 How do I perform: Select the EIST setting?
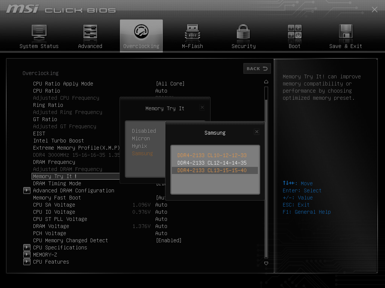click(39, 133)
